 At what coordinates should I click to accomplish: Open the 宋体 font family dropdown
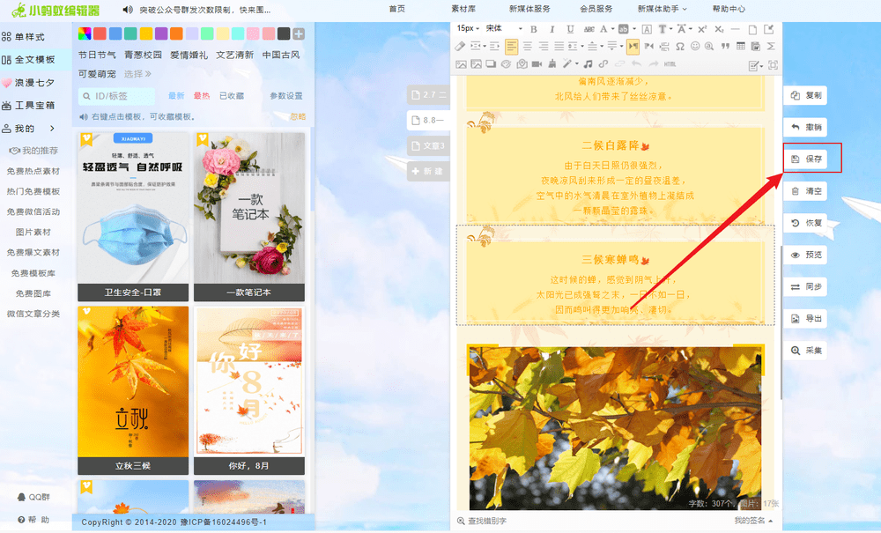(x=504, y=29)
